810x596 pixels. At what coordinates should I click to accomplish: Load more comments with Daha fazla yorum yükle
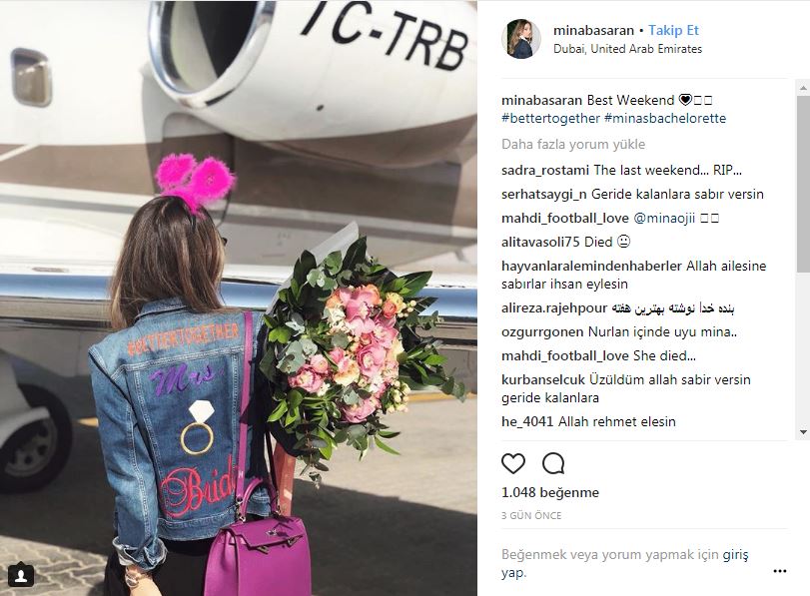pos(573,144)
